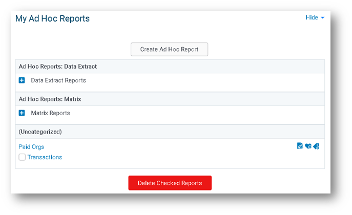Expand Matrix Reports using the plus icon
Screen dimensions: 352x215
point(22,113)
